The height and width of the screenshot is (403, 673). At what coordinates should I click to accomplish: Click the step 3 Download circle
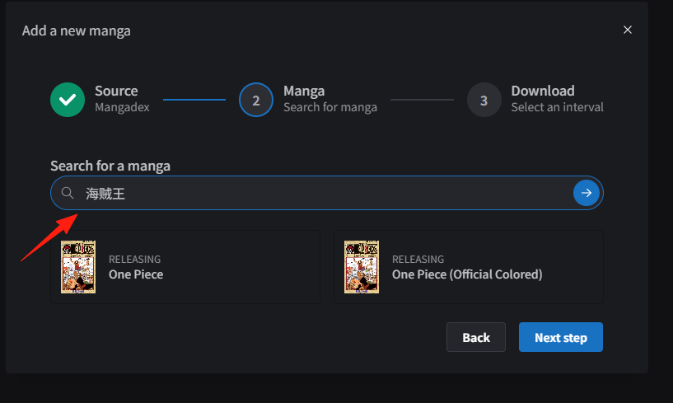484,100
